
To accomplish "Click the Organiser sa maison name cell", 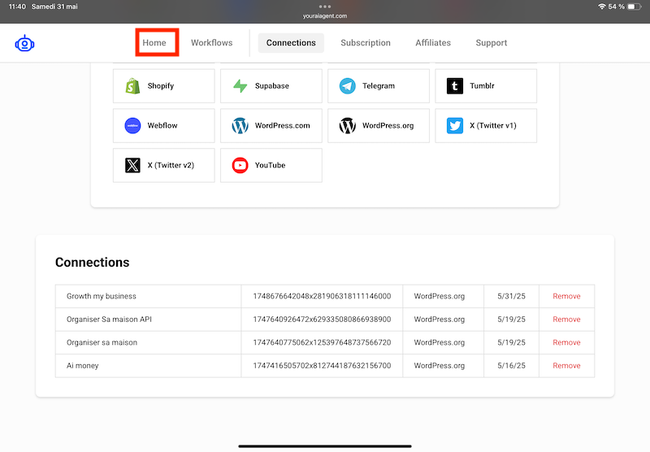I will pos(148,342).
